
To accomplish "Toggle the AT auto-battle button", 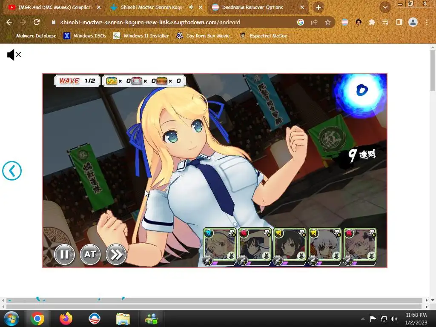I will tap(90, 254).
